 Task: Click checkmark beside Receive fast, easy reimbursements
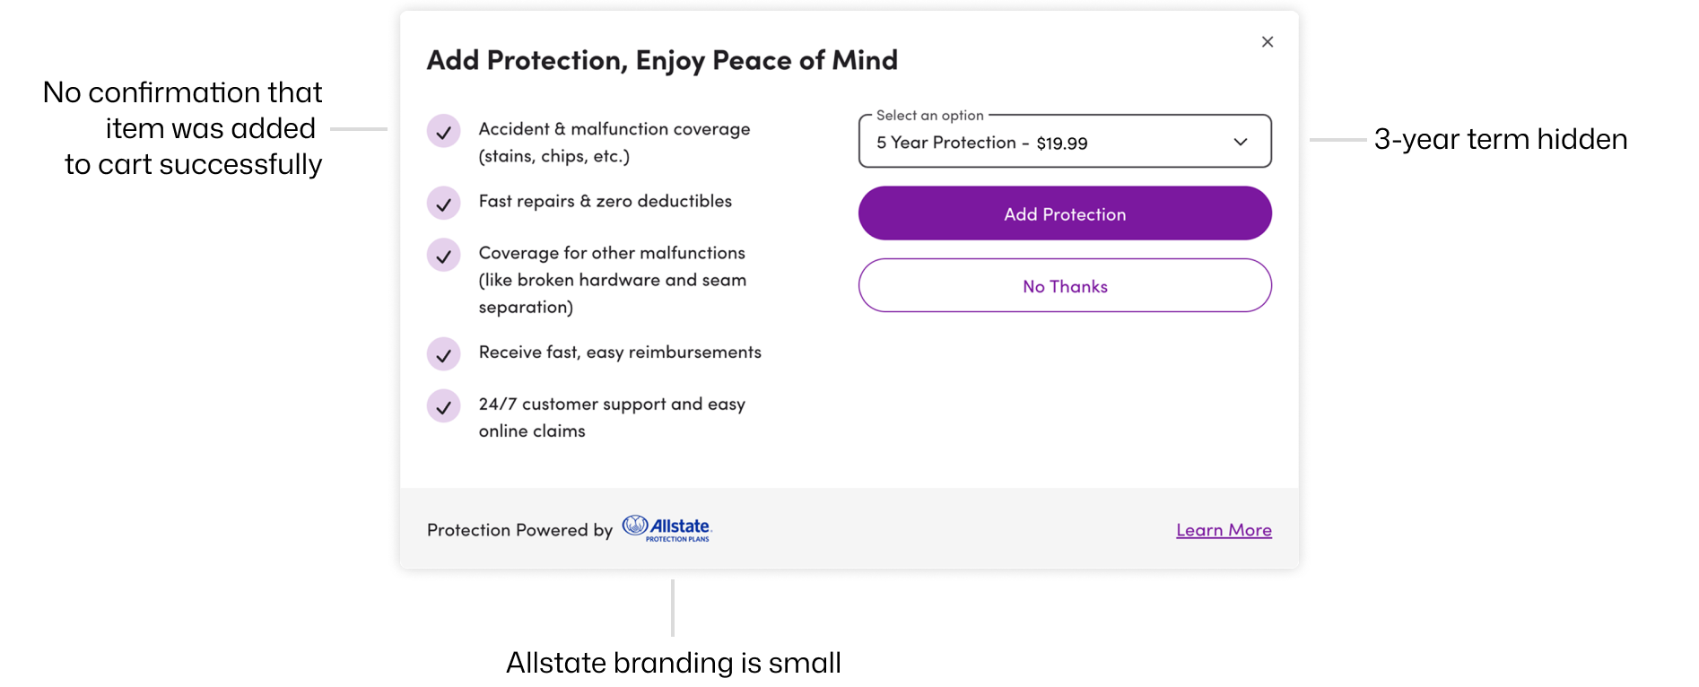(x=443, y=354)
